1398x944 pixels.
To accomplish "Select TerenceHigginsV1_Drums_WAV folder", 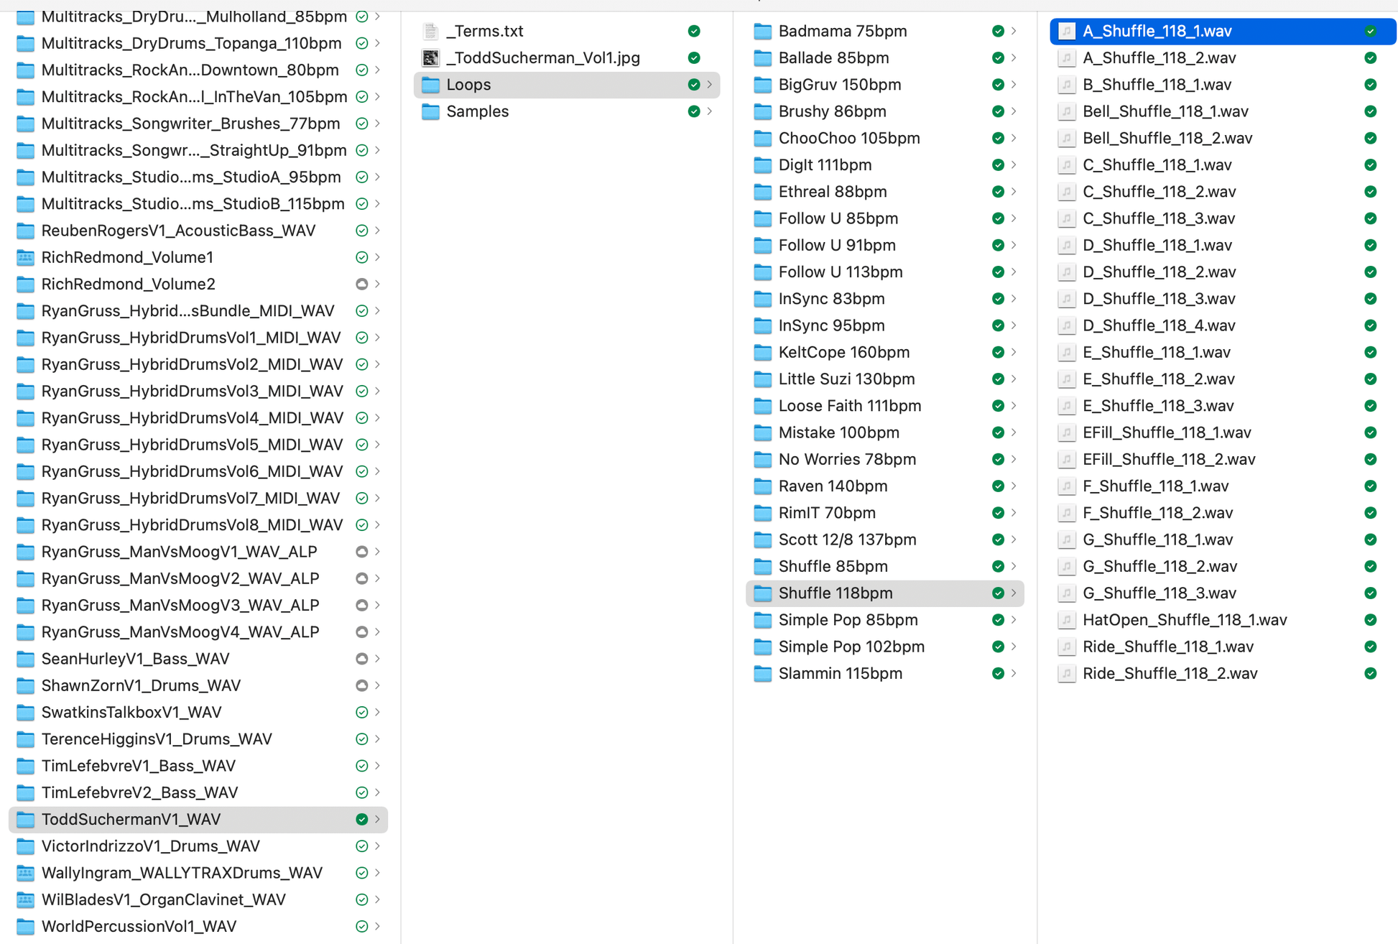I will 198,739.
